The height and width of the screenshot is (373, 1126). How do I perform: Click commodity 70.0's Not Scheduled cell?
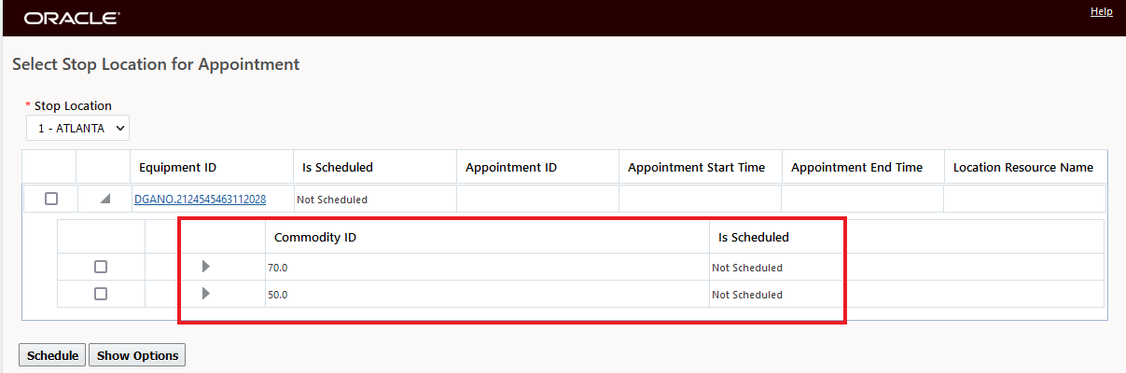click(747, 268)
